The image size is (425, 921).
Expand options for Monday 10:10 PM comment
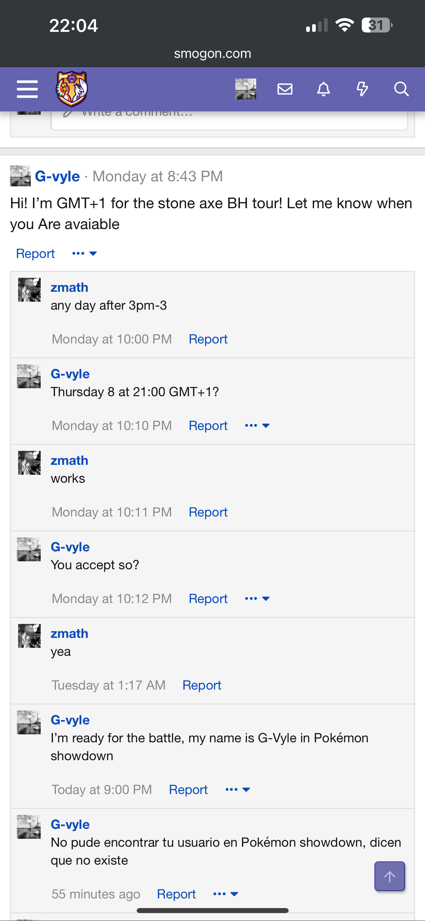tap(257, 425)
